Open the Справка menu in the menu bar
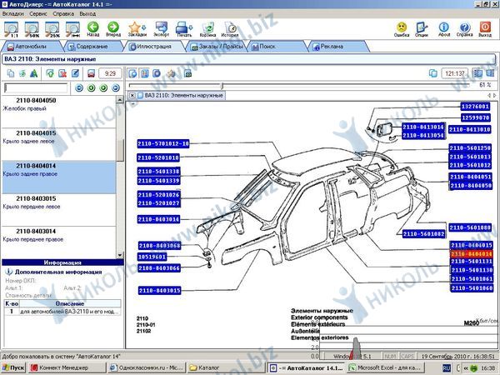 click(63, 13)
